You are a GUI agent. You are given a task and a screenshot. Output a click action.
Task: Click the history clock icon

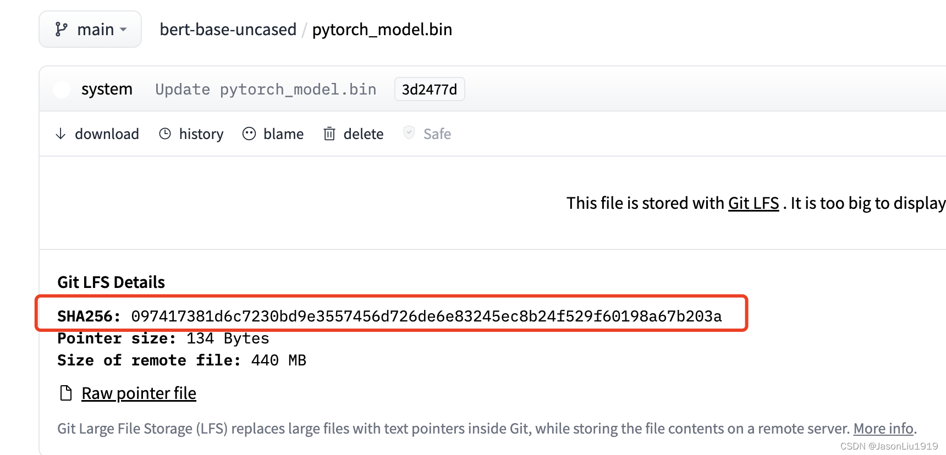[x=165, y=134]
